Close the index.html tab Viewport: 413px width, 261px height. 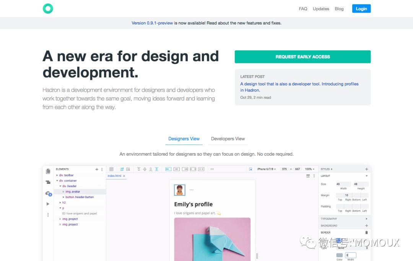[x=124, y=176]
